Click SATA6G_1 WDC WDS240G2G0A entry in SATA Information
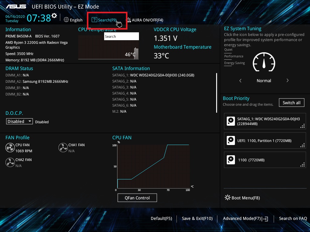 153,75
